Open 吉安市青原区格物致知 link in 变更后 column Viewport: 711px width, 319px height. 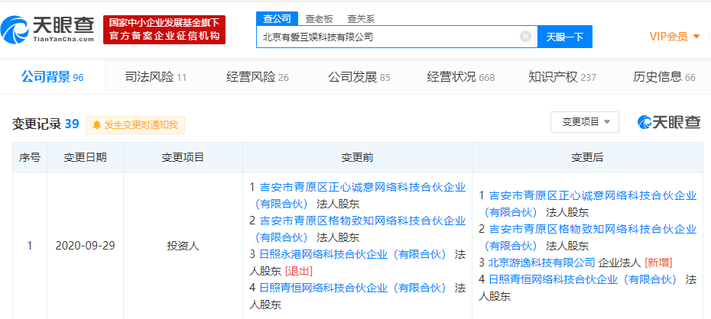(590, 237)
